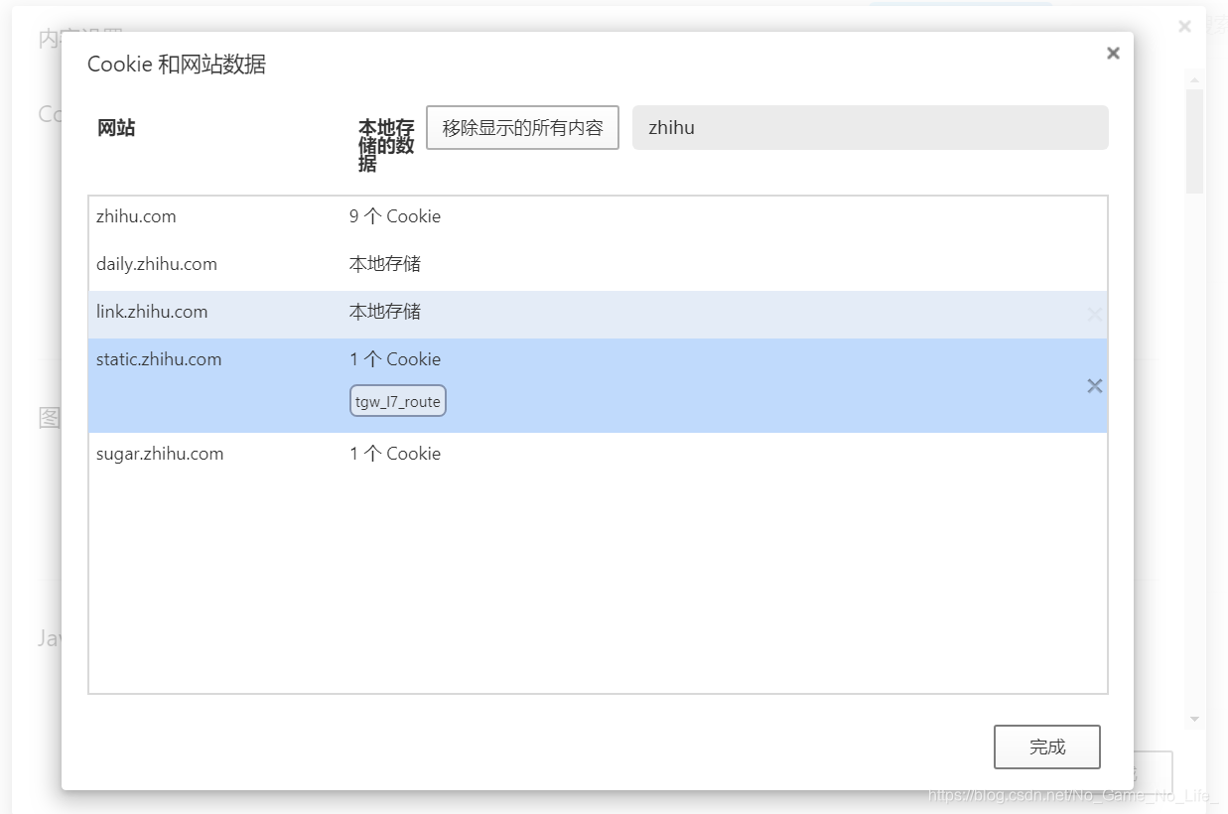This screenshot has height=814, width=1228.
Task: Click the 本地存储的数据 column header
Action: click(x=386, y=146)
